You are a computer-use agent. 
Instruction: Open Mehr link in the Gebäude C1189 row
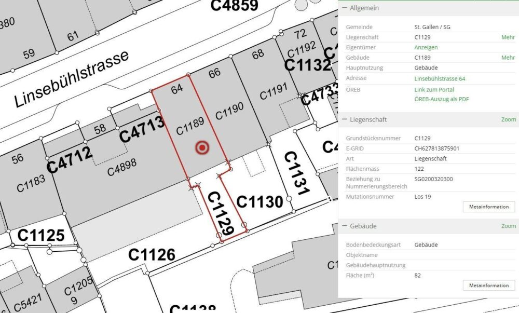(x=508, y=58)
